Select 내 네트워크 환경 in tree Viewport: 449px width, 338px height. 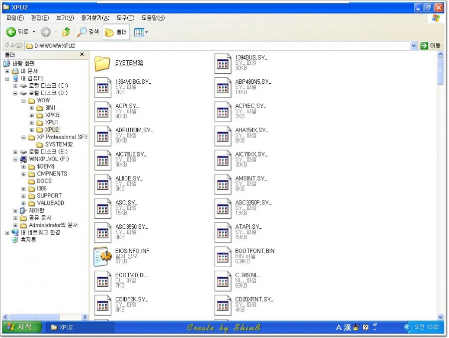tap(40, 233)
